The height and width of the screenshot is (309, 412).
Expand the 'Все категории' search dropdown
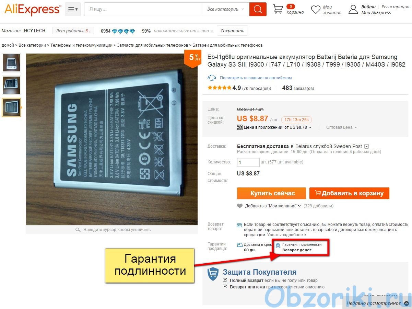(226, 9)
